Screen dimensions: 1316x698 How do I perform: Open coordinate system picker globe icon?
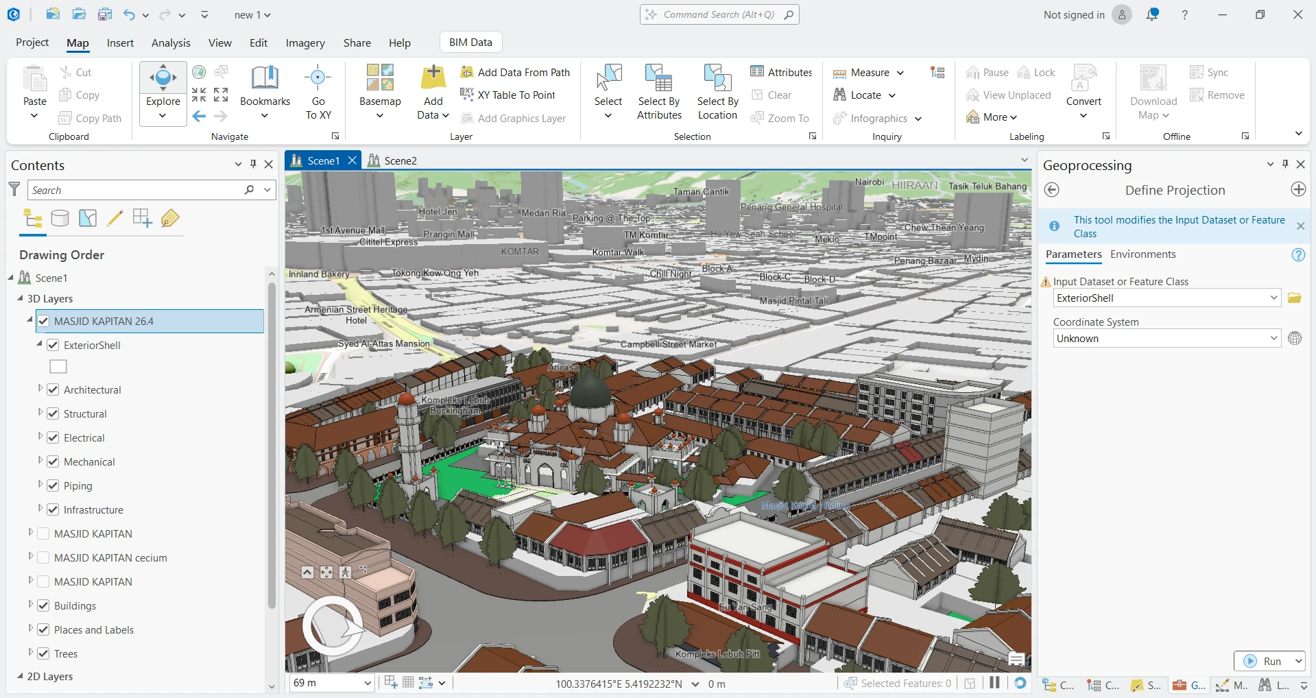[x=1295, y=338]
